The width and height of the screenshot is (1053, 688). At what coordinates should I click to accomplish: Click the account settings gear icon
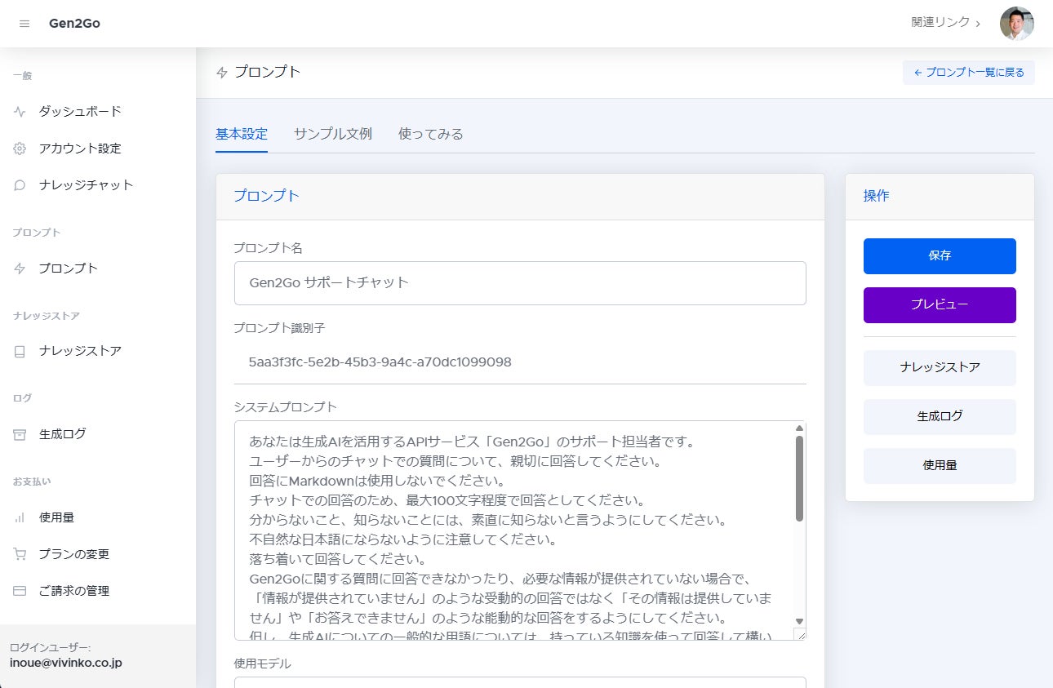click(20, 149)
